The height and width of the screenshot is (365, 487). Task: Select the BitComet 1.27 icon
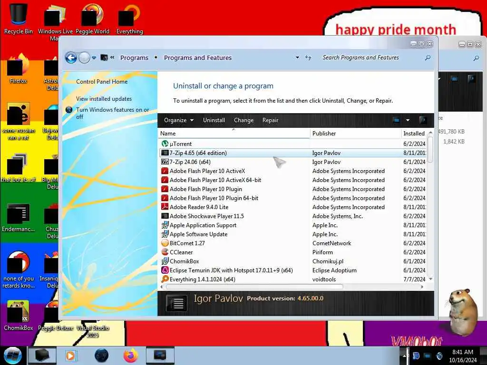tap(165, 243)
